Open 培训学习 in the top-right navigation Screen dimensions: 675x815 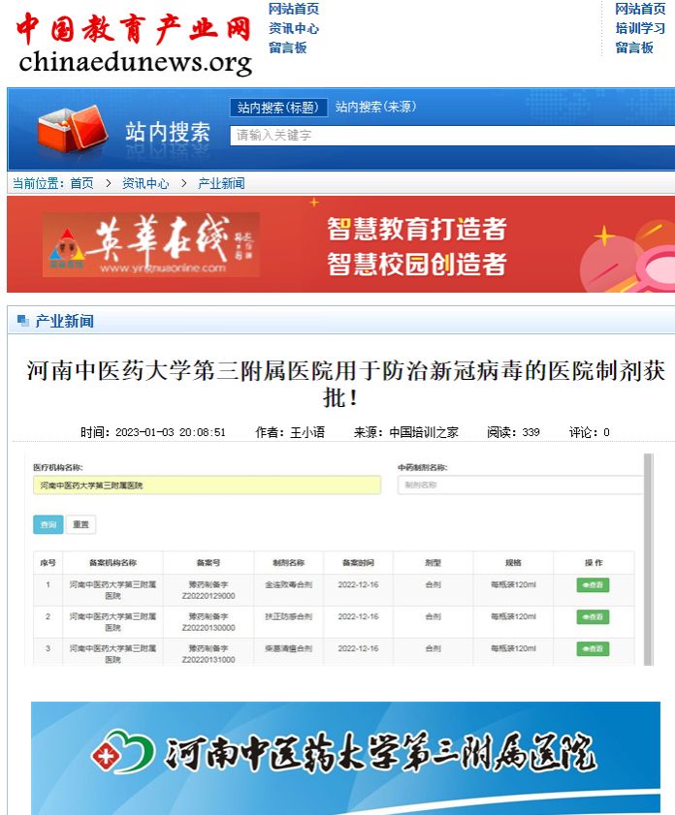coord(640,28)
